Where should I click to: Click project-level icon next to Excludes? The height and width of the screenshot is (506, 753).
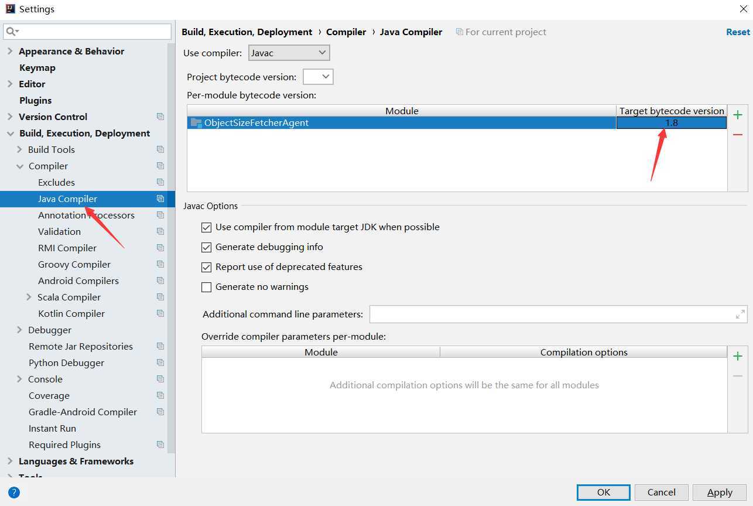click(160, 182)
